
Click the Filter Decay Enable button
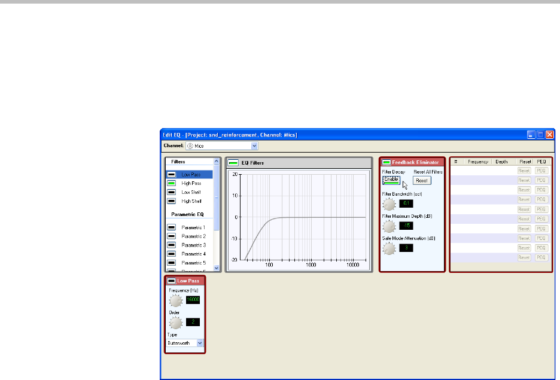pyautogui.click(x=391, y=180)
